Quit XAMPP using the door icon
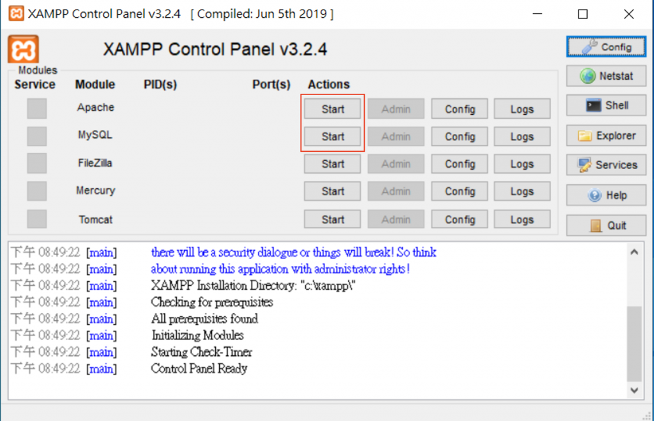This screenshot has width=654, height=421. 606,225
